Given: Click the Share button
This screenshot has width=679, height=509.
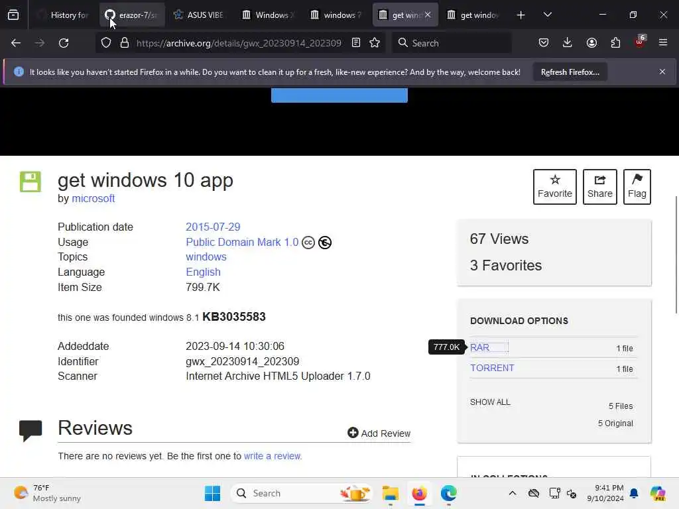Looking at the screenshot, I should click(599, 186).
